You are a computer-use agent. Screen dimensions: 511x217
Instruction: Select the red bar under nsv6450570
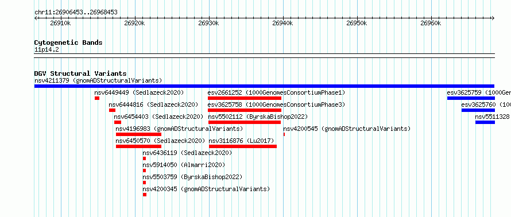(138, 146)
